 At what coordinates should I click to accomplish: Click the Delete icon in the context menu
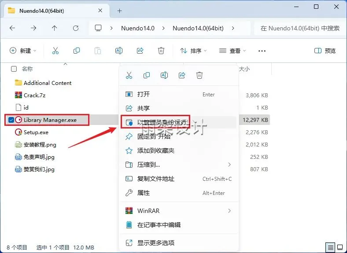[199, 75]
